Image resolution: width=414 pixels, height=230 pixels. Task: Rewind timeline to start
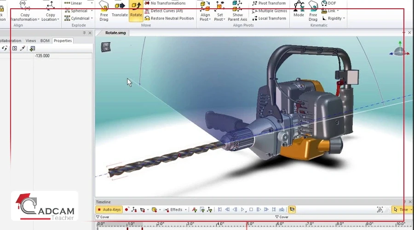[x=220, y=210]
